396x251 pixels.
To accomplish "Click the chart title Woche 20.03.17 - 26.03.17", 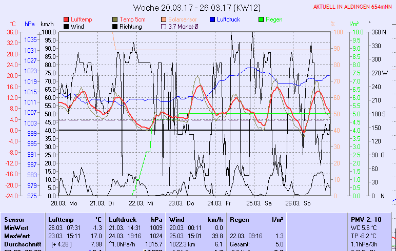I will pos(197,8).
